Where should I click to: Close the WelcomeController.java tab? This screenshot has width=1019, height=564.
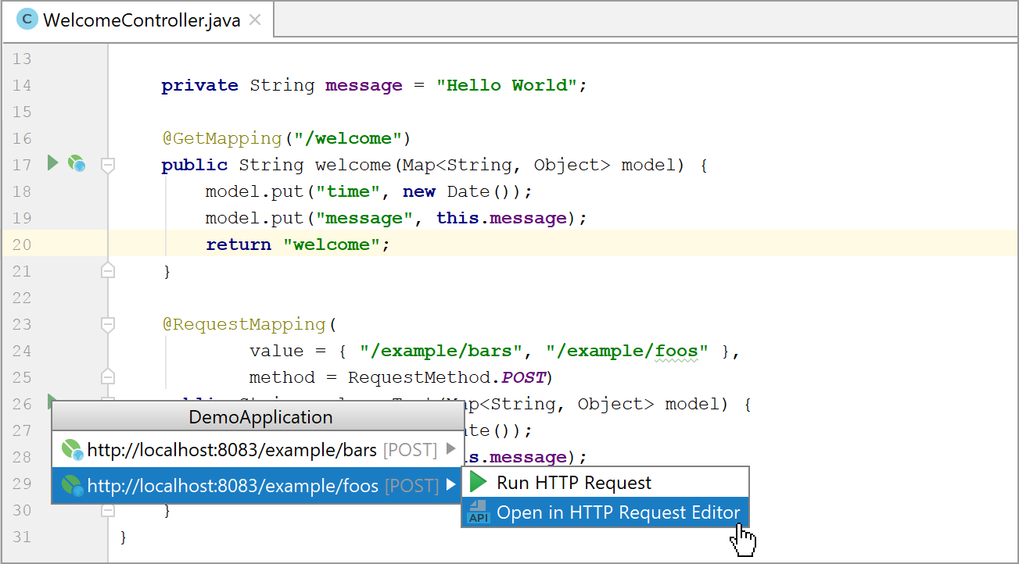(x=255, y=20)
